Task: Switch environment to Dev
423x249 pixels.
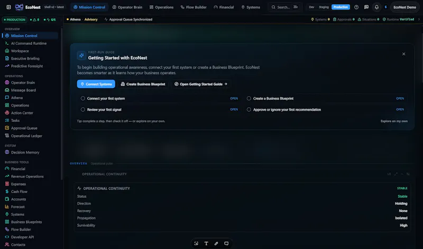Action: click(x=311, y=7)
